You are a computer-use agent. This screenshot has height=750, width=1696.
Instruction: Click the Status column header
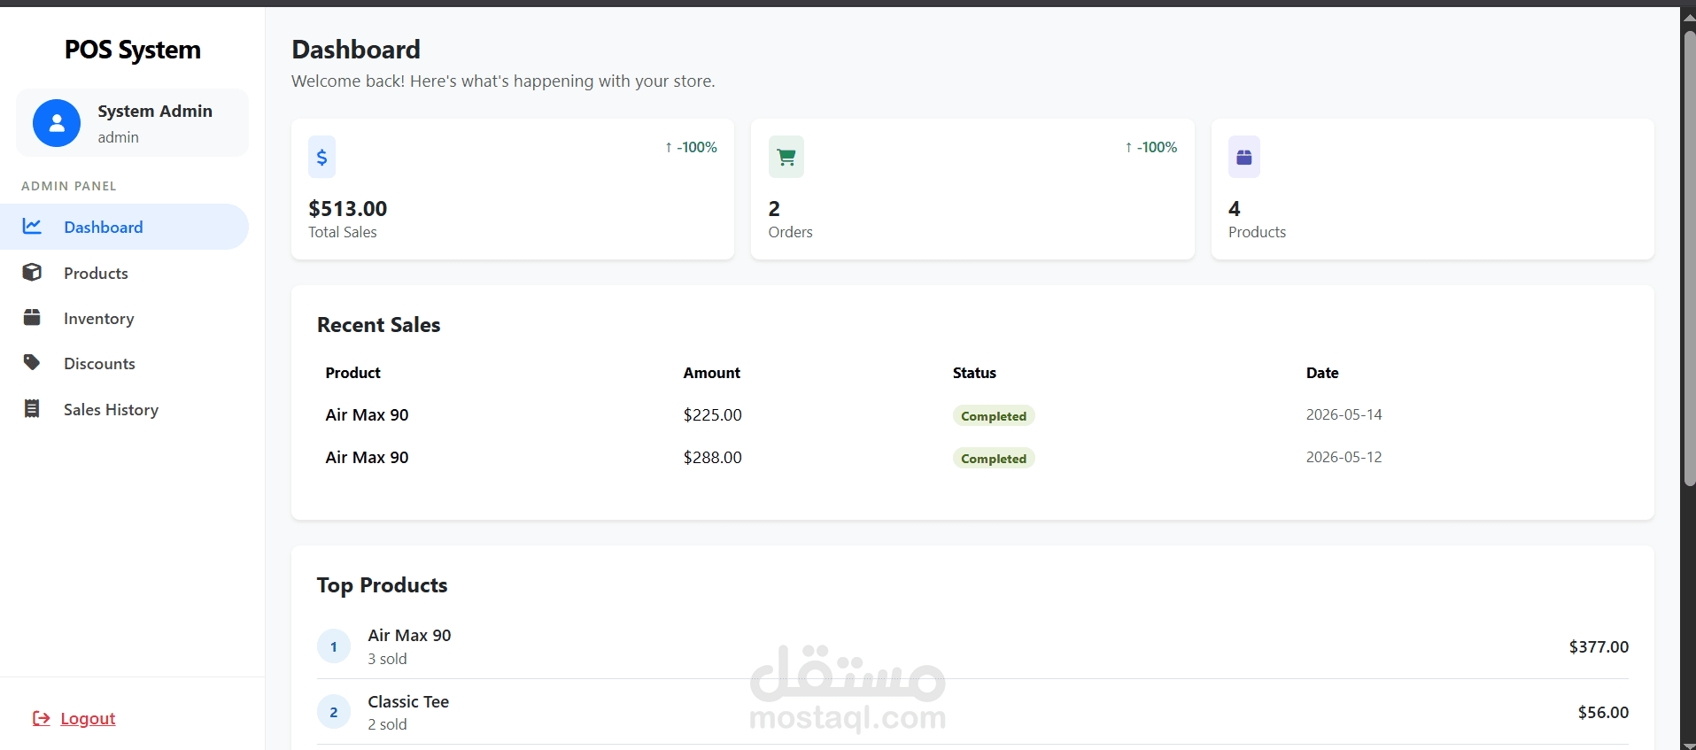tap(974, 373)
